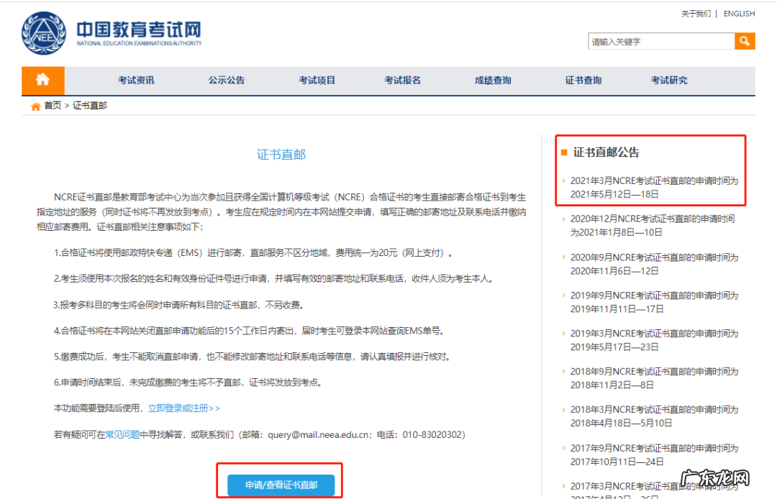Click the magnifying glass search icon
777x499 pixels.
(x=745, y=41)
